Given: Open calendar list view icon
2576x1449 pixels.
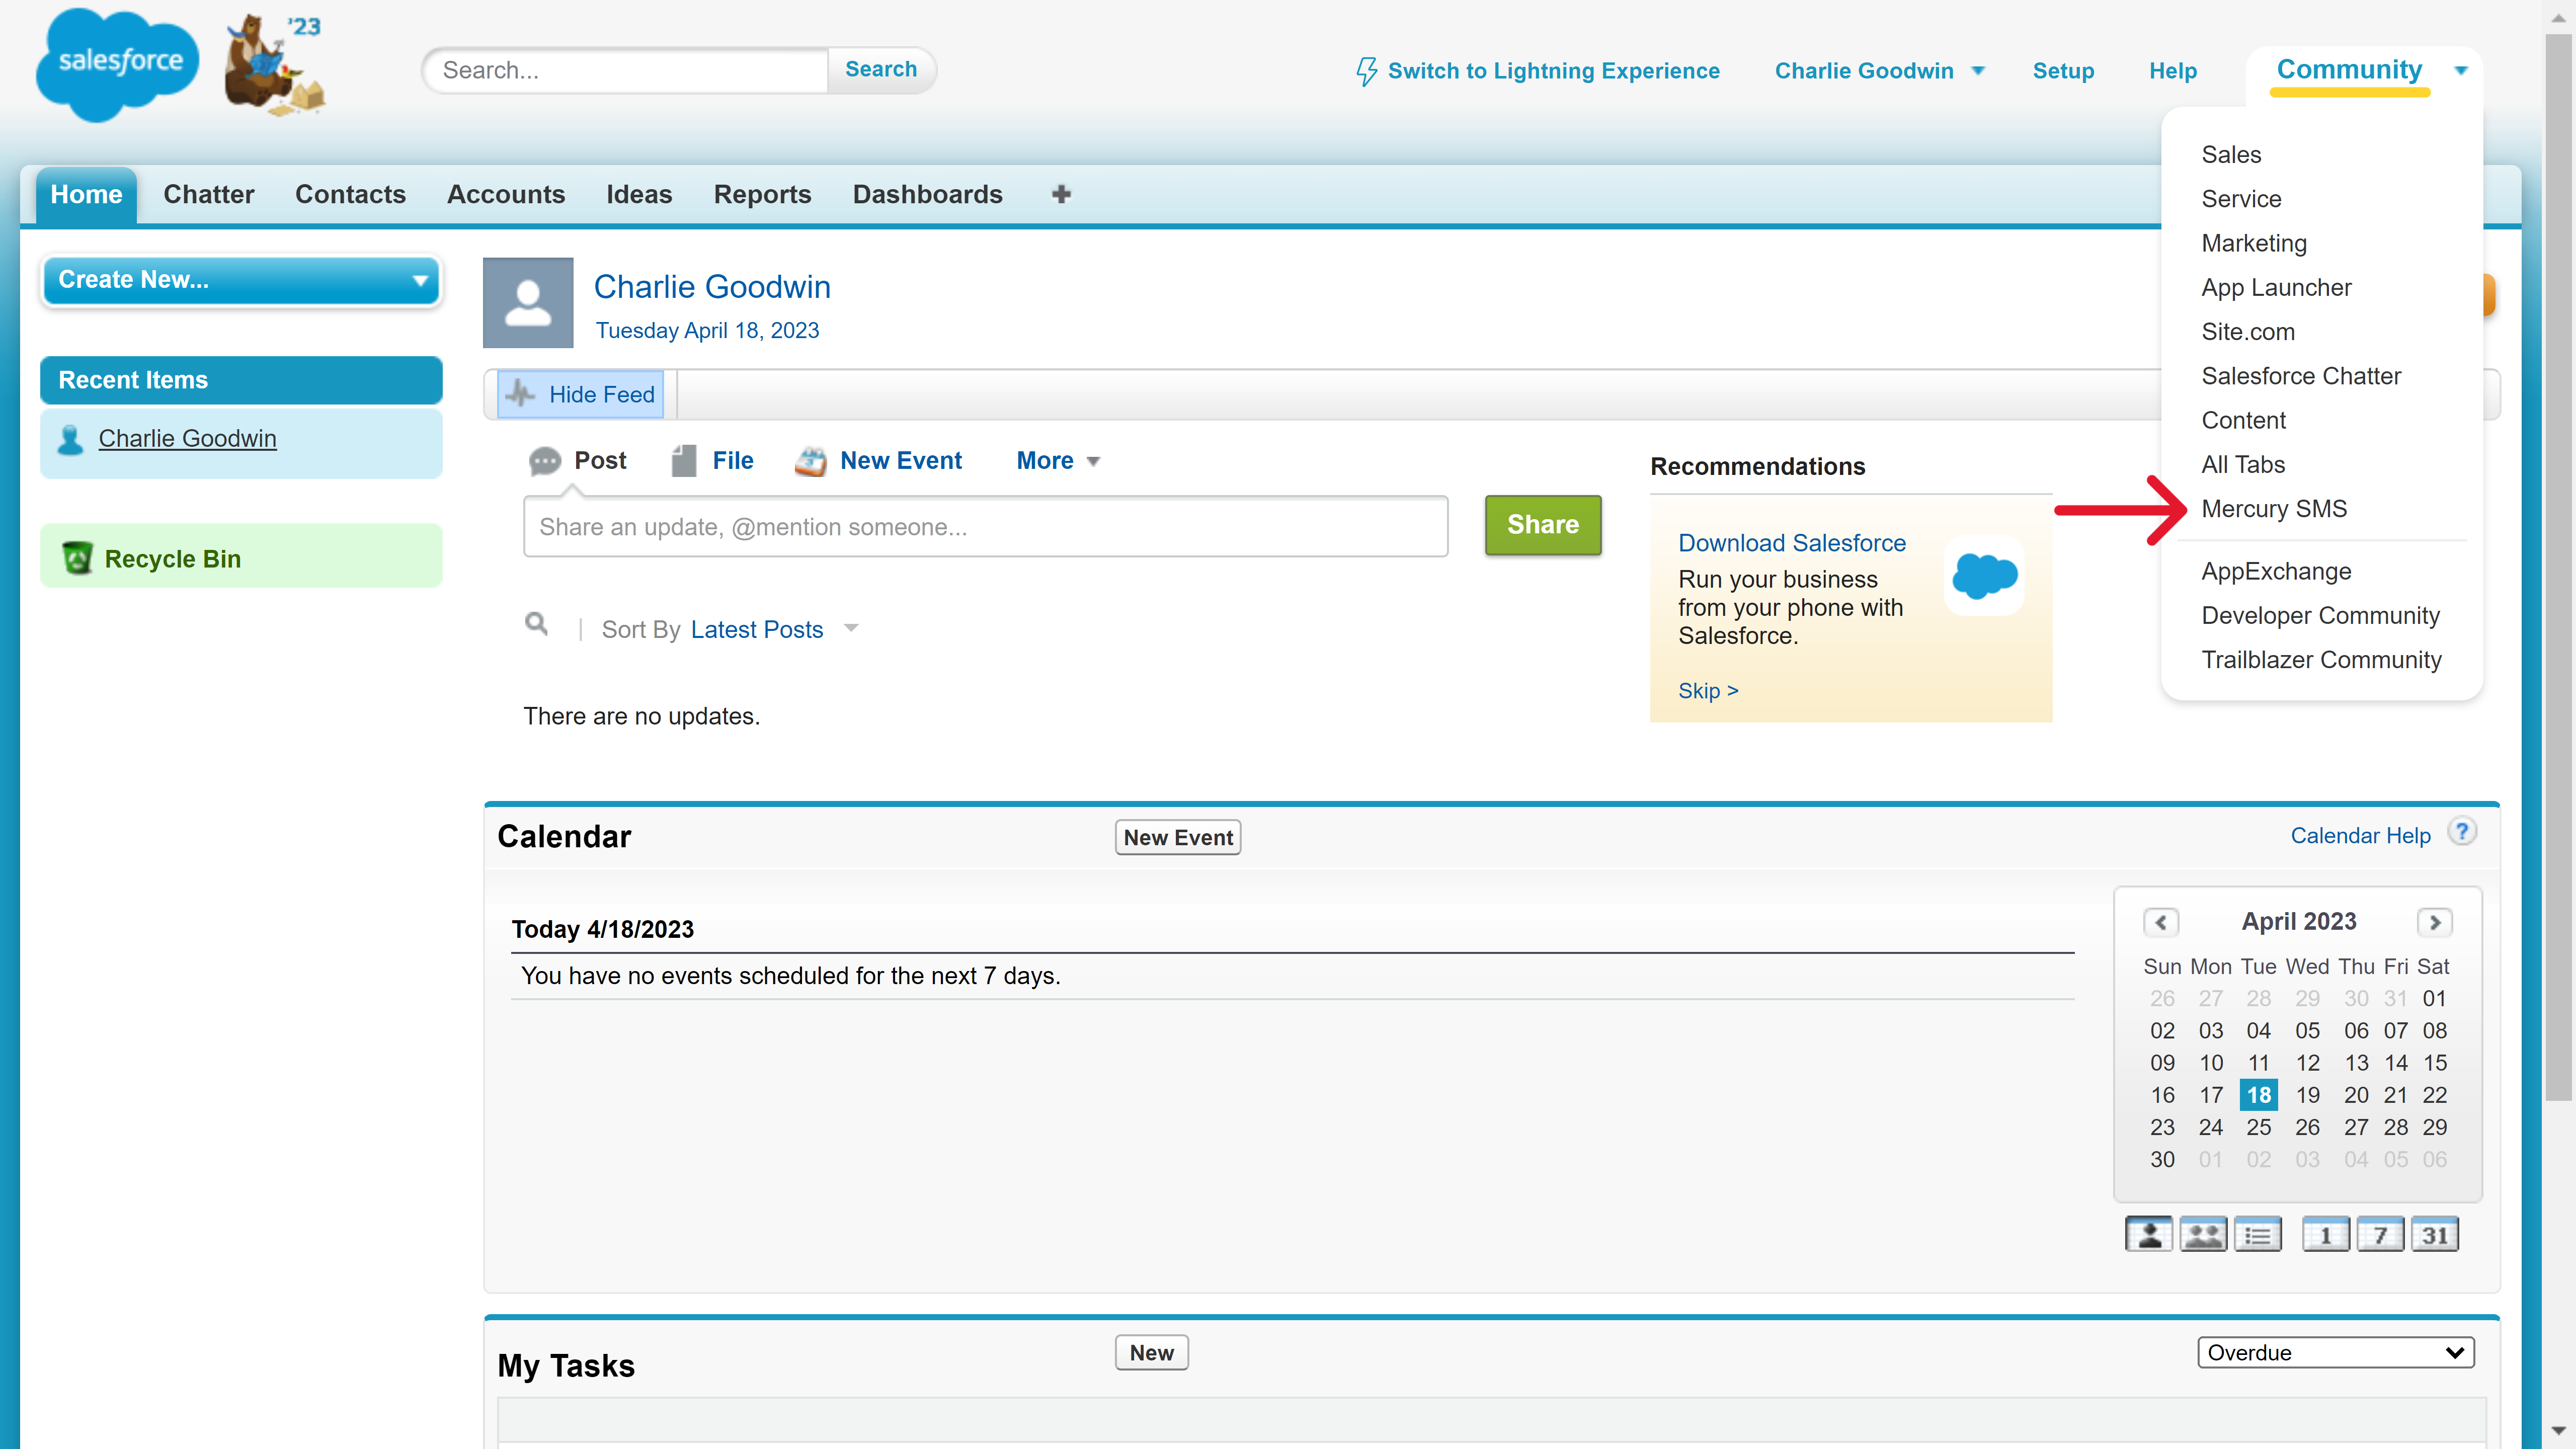Looking at the screenshot, I should pos(2258,1234).
